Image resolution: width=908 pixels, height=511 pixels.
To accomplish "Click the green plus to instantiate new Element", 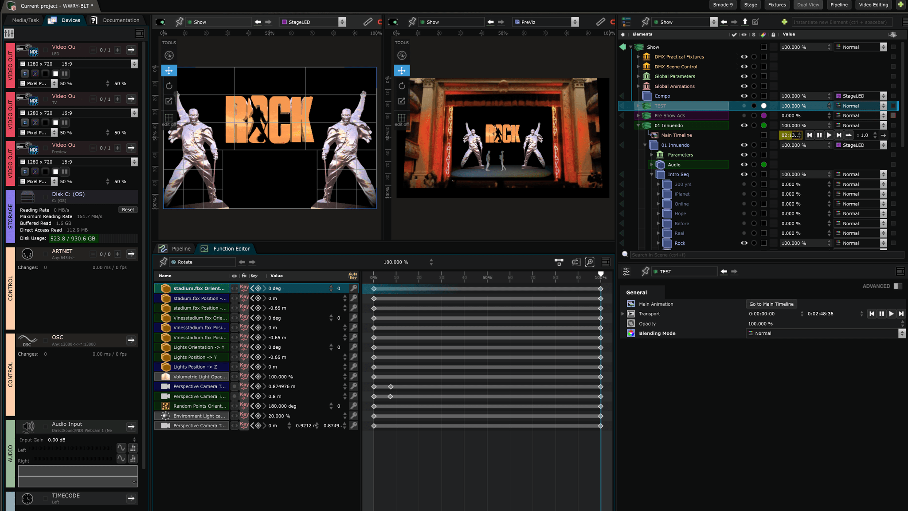I will (785, 21).
